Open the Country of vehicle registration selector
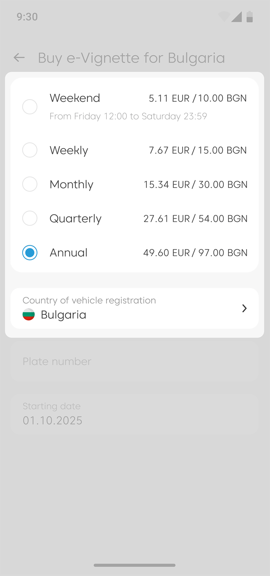This screenshot has width=270, height=576. (134, 308)
